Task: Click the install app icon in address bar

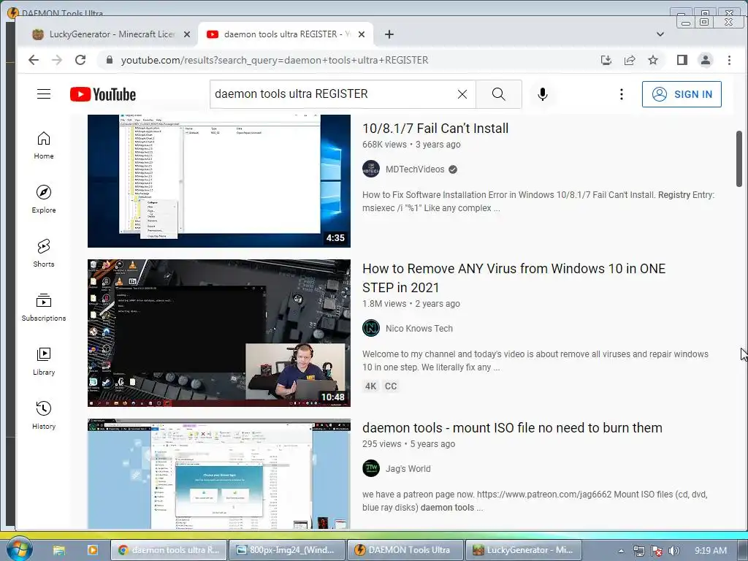Action: tap(606, 60)
